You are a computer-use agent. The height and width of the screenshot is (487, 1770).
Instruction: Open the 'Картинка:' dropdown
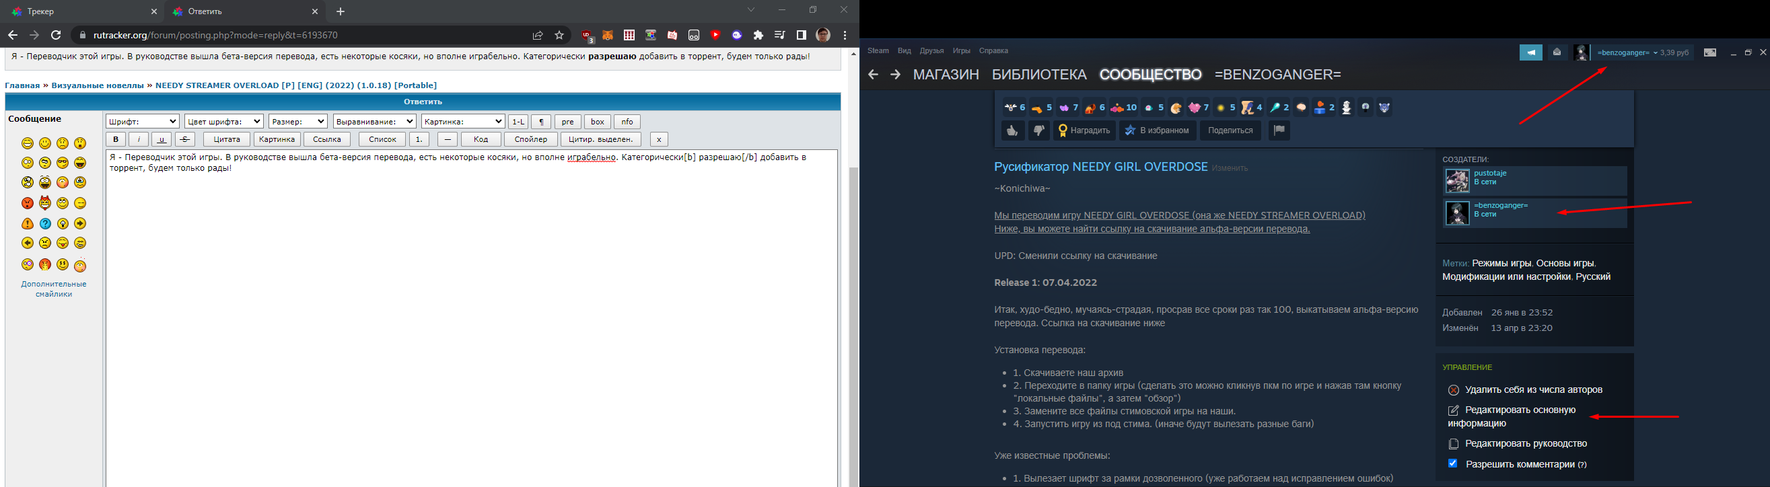pos(463,122)
